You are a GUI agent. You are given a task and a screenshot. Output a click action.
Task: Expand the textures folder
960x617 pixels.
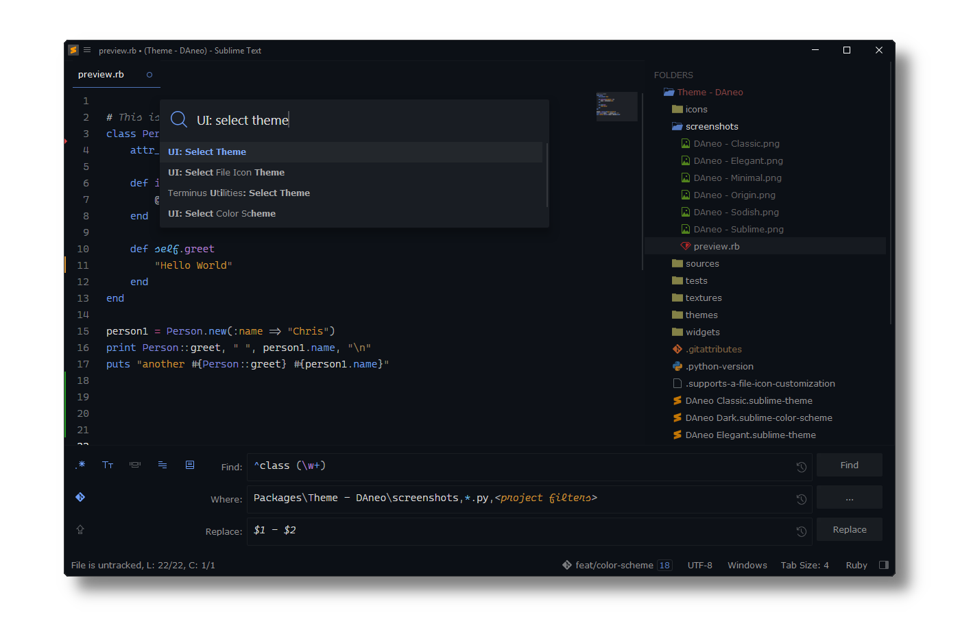coord(677,298)
